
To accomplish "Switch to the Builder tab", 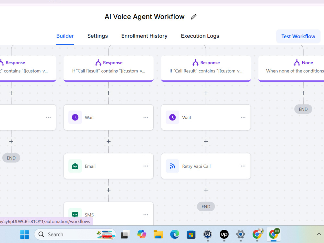I will [65, 36].
